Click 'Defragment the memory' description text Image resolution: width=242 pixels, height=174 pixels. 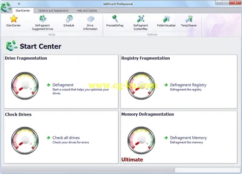[187, 142]
